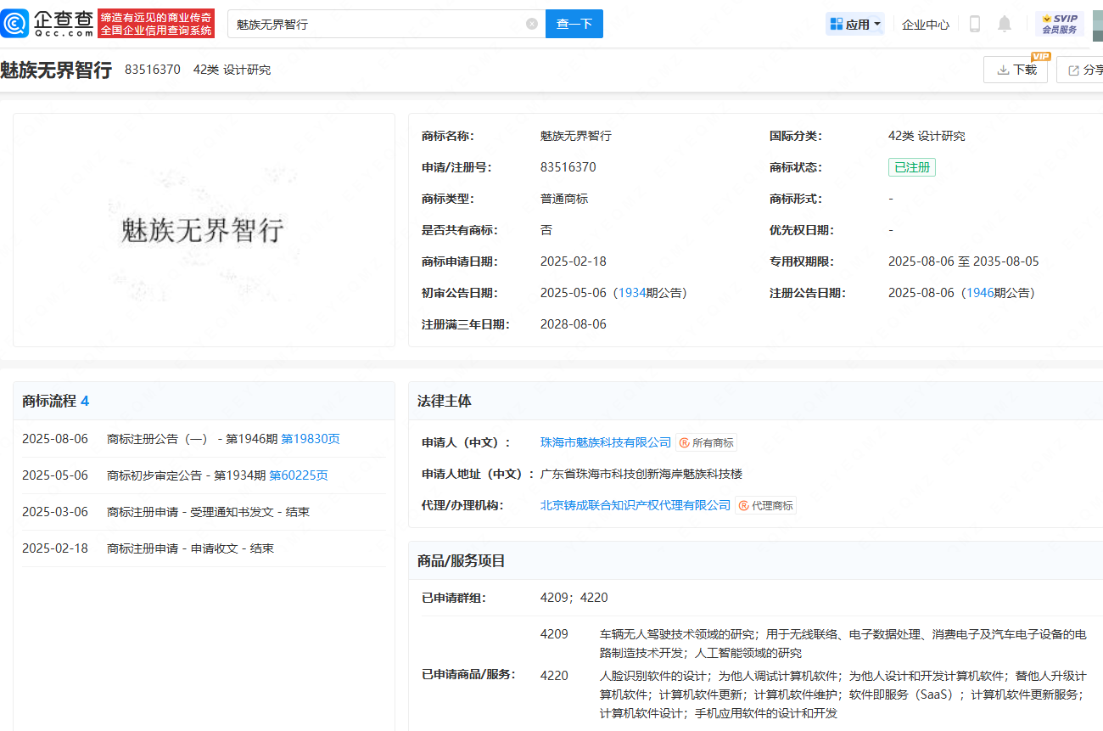View the 魅族无界智行 trademark image
This screenshot has height=731, width=1103.
pyautogui.click(x=204, y=230)
